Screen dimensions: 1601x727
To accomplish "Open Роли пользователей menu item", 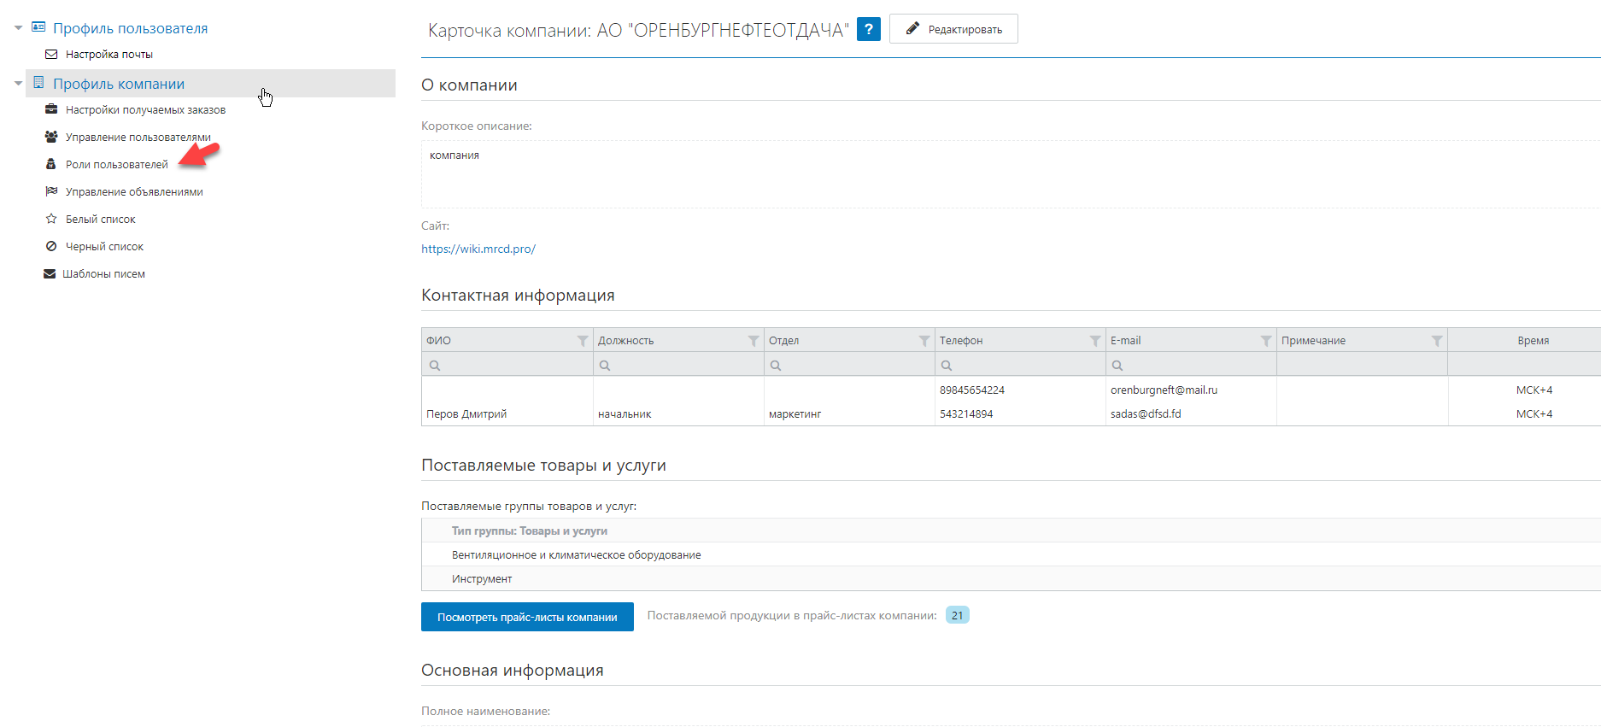I will click(x=116, y=165).
